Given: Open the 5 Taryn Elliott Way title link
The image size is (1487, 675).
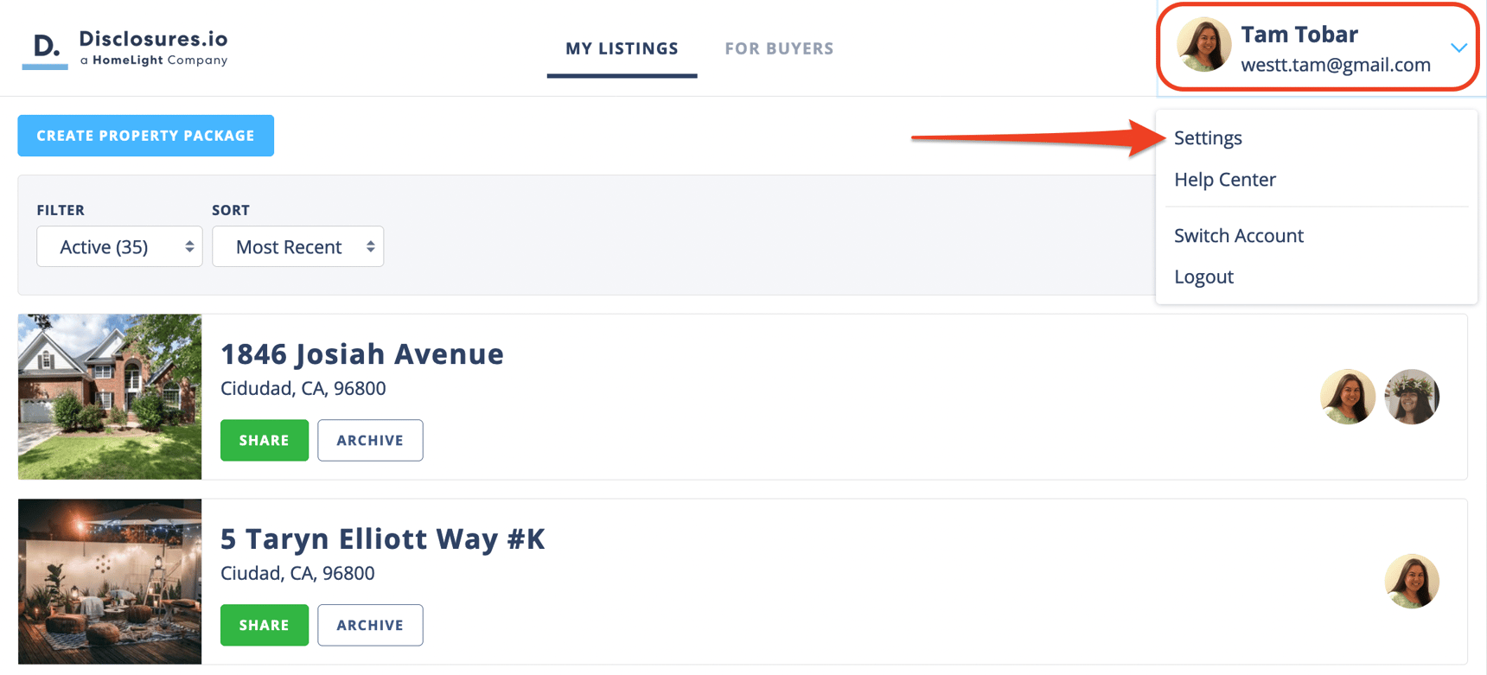Looking at the screenshot, I should click(x=382, y=539).
